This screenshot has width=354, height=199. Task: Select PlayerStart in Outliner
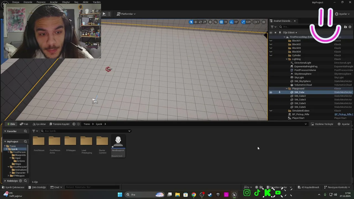[x=298, y=118]
